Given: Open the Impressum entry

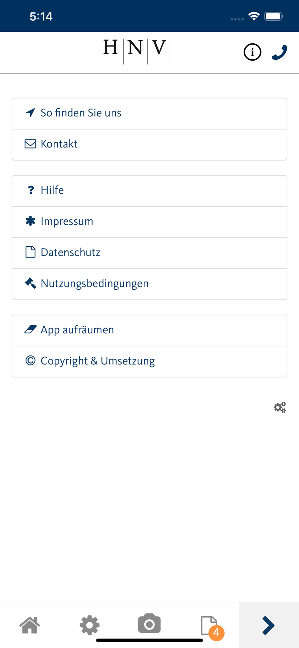Looking at the screenshot, I should pyautogui.click(x=149, y=222).
